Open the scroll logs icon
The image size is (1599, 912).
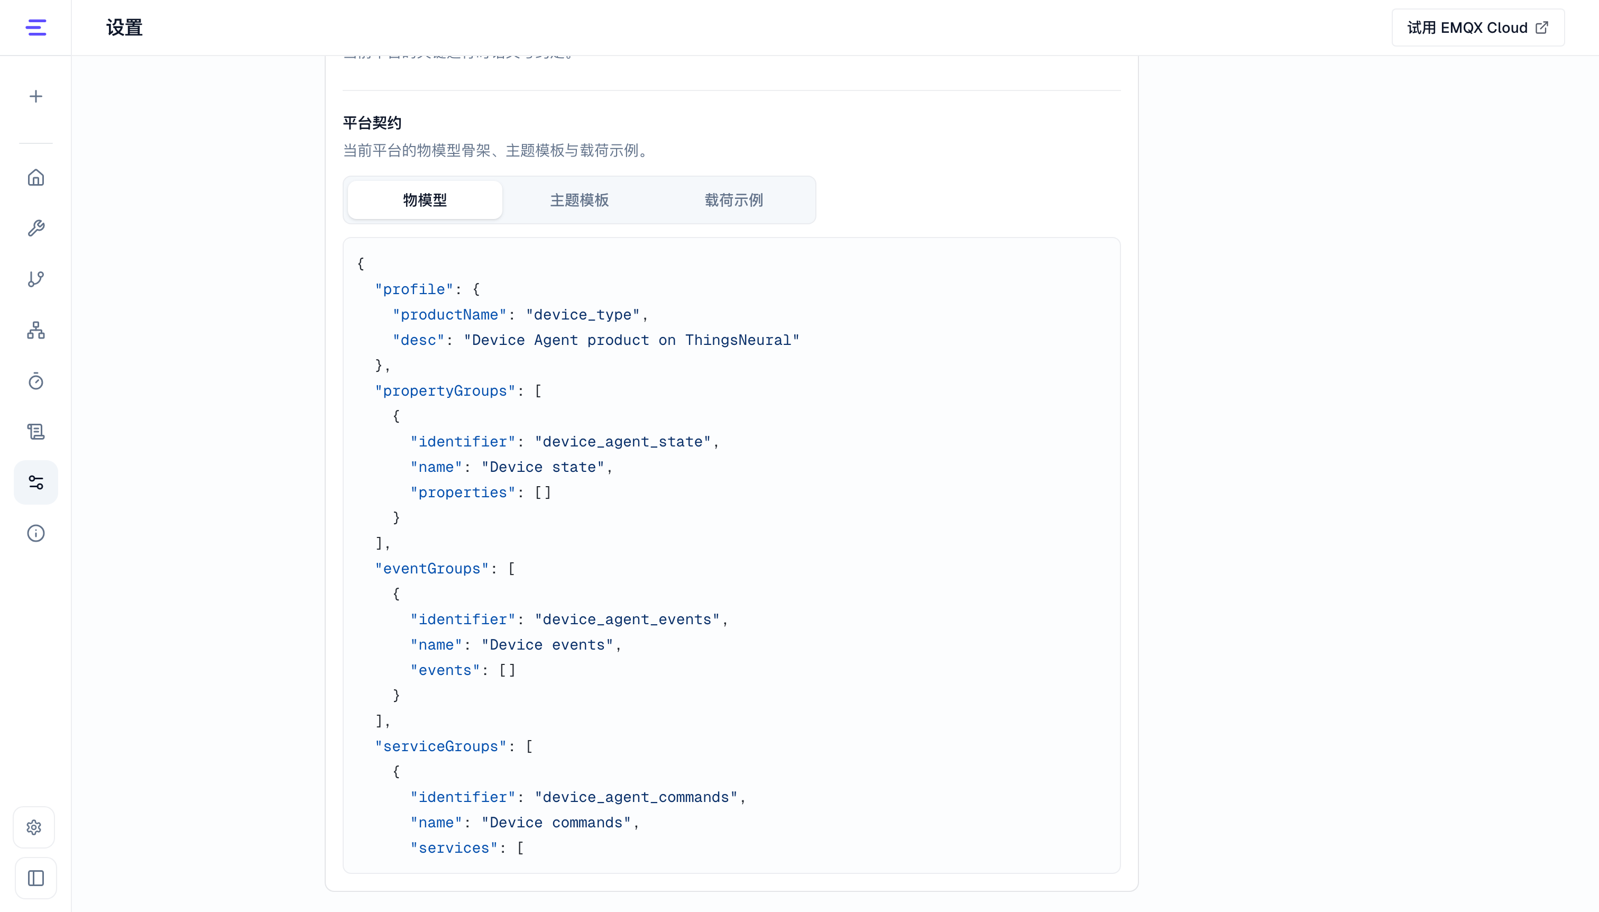click(35, 432)
